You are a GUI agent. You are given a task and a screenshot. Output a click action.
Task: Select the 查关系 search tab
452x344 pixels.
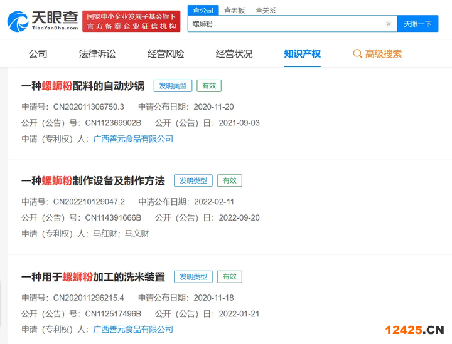point(266,11)
